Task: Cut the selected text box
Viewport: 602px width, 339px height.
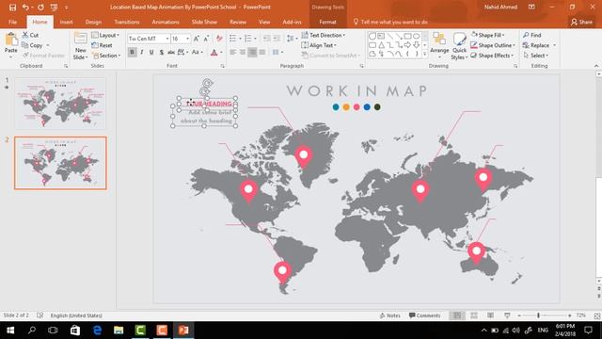Action: pyautogui.click(x=31, y=35)
